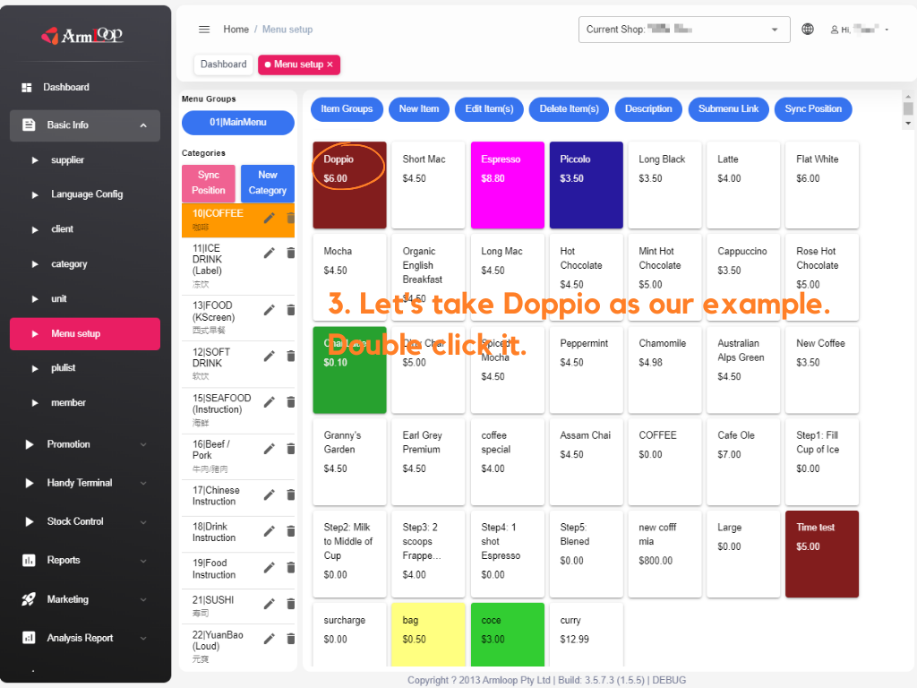
Task: Delete the 12|SOFT DRINK category via trash icon
Action: click(290, 356)
